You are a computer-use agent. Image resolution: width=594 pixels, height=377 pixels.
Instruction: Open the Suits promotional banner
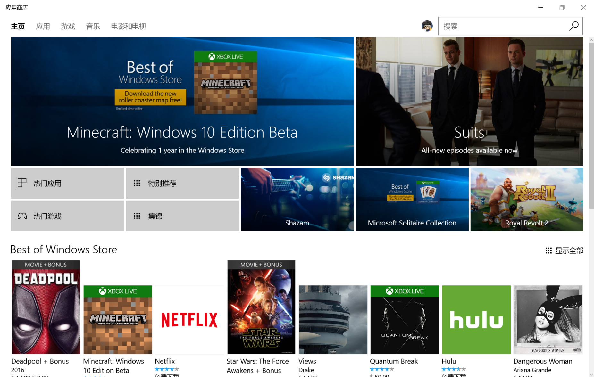tap(469, 101)
